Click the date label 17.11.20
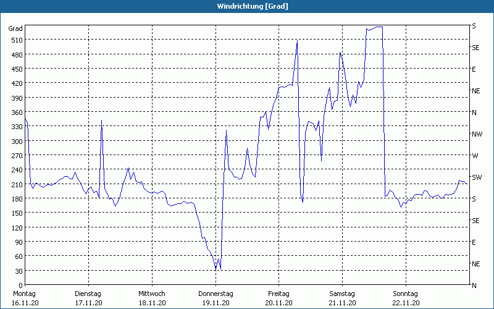Screen dimensions: 494x309 coord(88,303)
